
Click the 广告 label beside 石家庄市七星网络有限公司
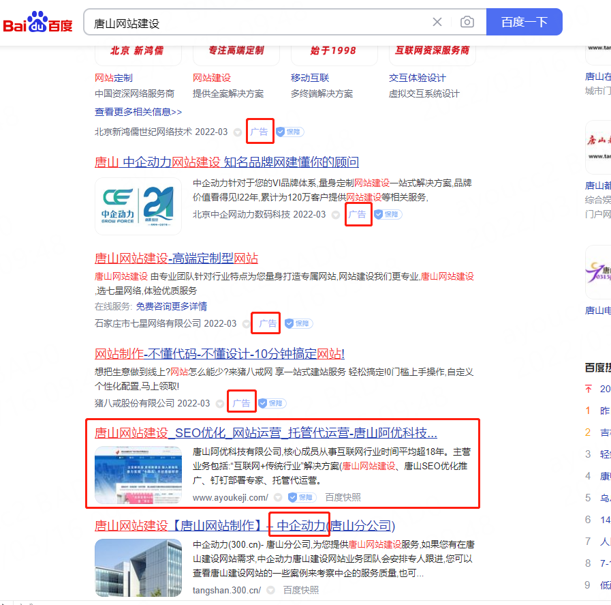268,323
